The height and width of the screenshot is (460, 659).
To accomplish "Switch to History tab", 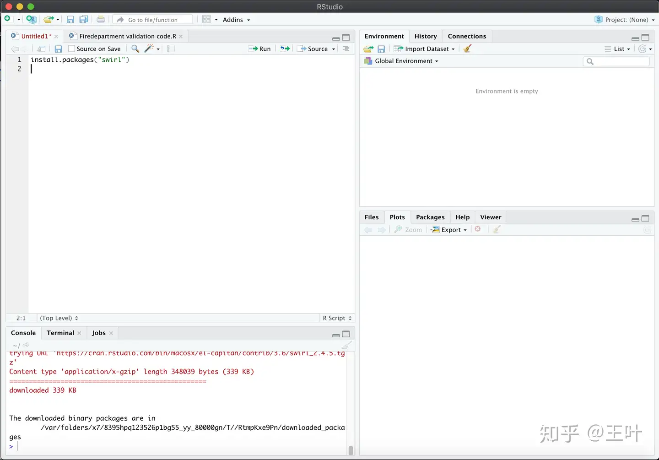I will click(x=426, y=36).
